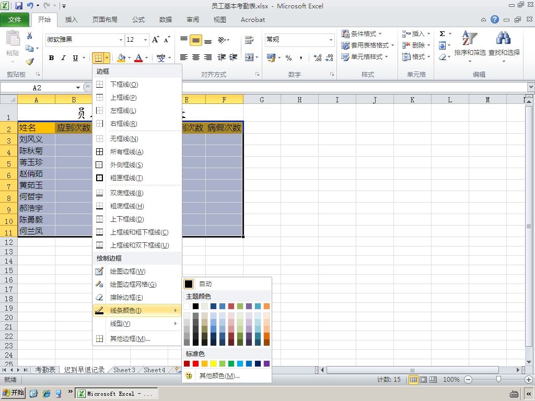
Task: Click the accounting number format icon
Action: pyautogui.click(x=271, y=57)
